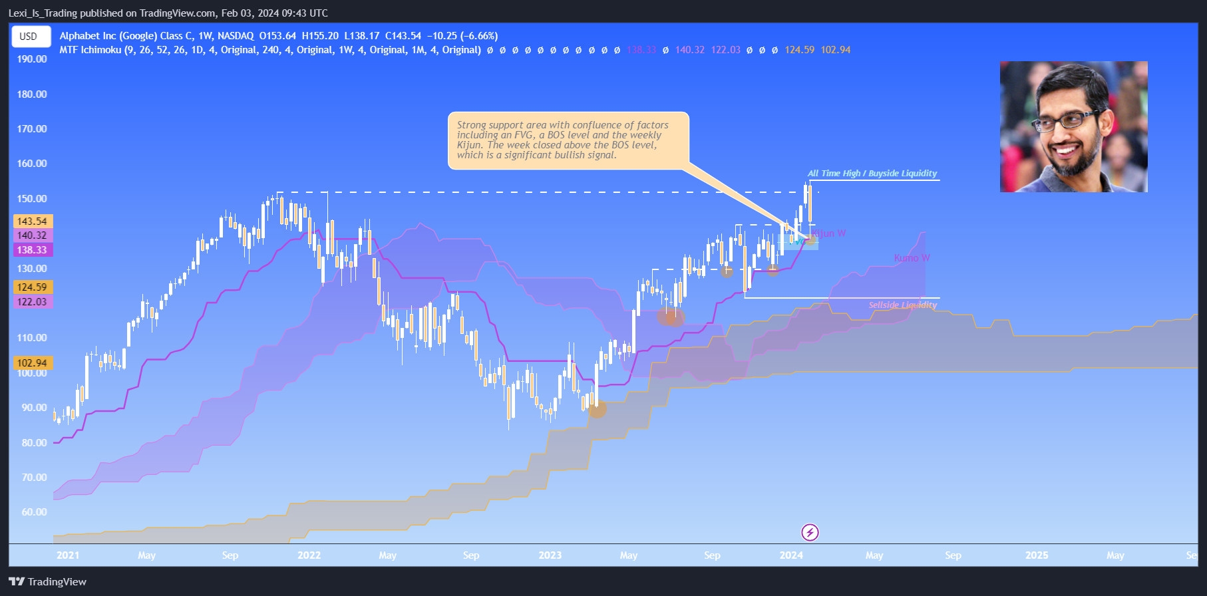Click the 80.00 price axis label
Viewport: 1207px width, 596px height.
pos(34,442)
